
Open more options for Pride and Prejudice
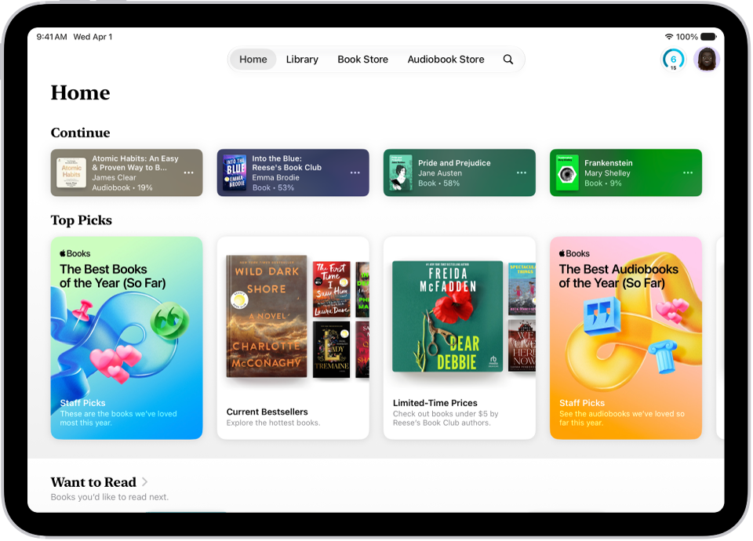(x=522, y=172)
